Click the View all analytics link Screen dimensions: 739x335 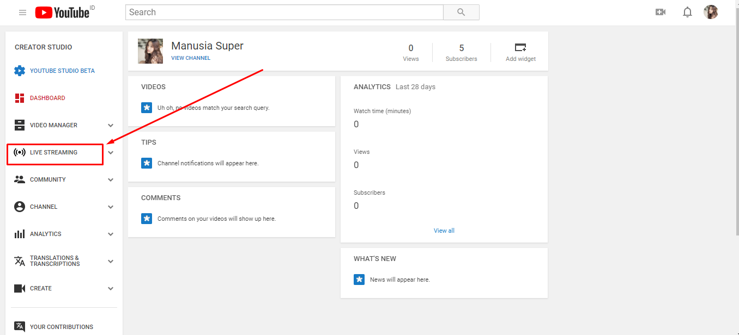(x=444, y=231)
